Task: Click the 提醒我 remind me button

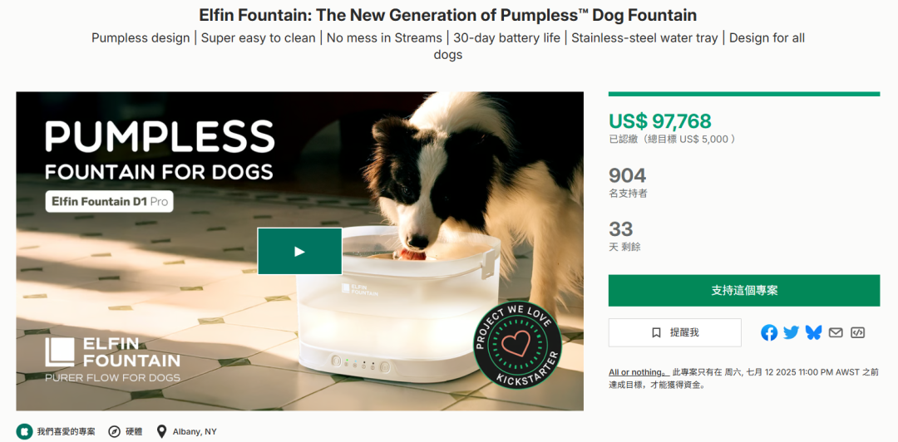Action: coord(674,332)
